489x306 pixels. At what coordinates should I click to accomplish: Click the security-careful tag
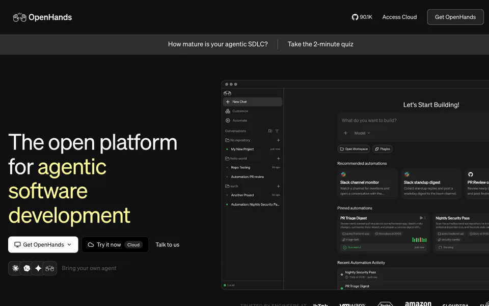tap(448, 240)
